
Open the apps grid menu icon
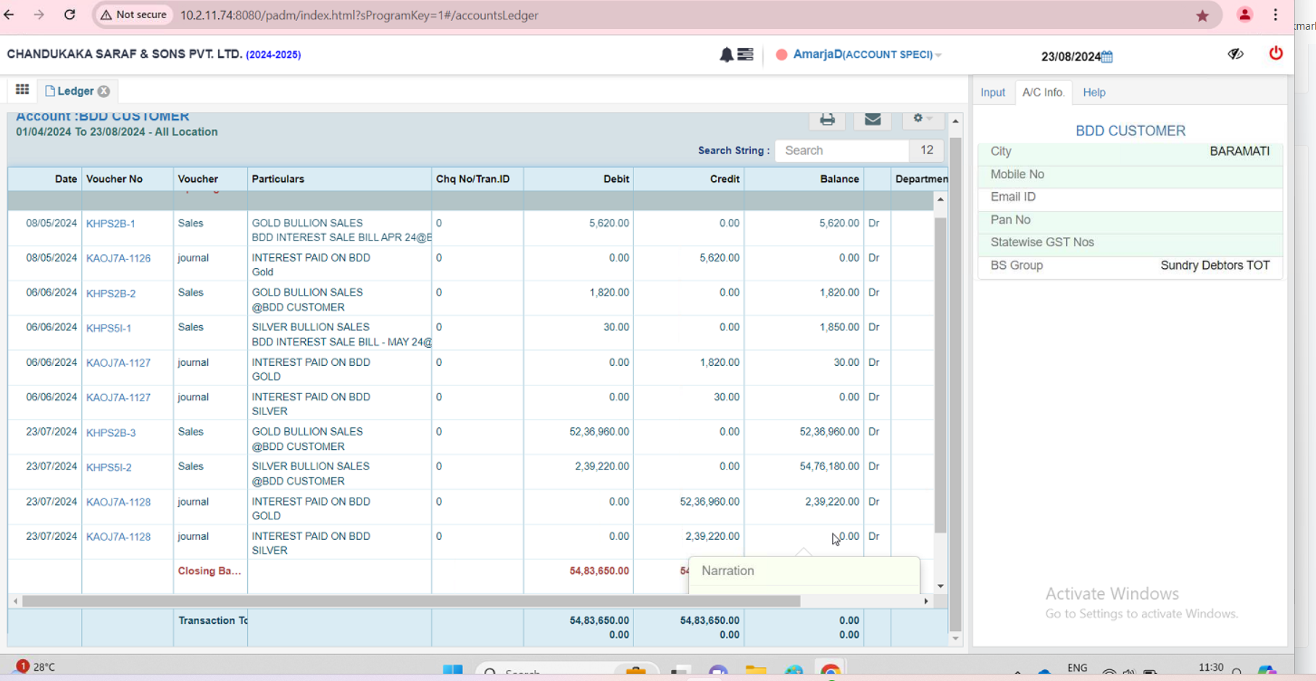(x=22, y=90)
